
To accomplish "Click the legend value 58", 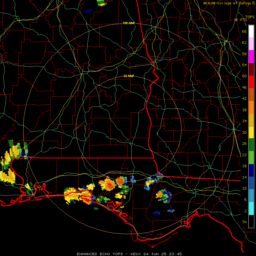I will pyautogui.click(x=244, y=54).
